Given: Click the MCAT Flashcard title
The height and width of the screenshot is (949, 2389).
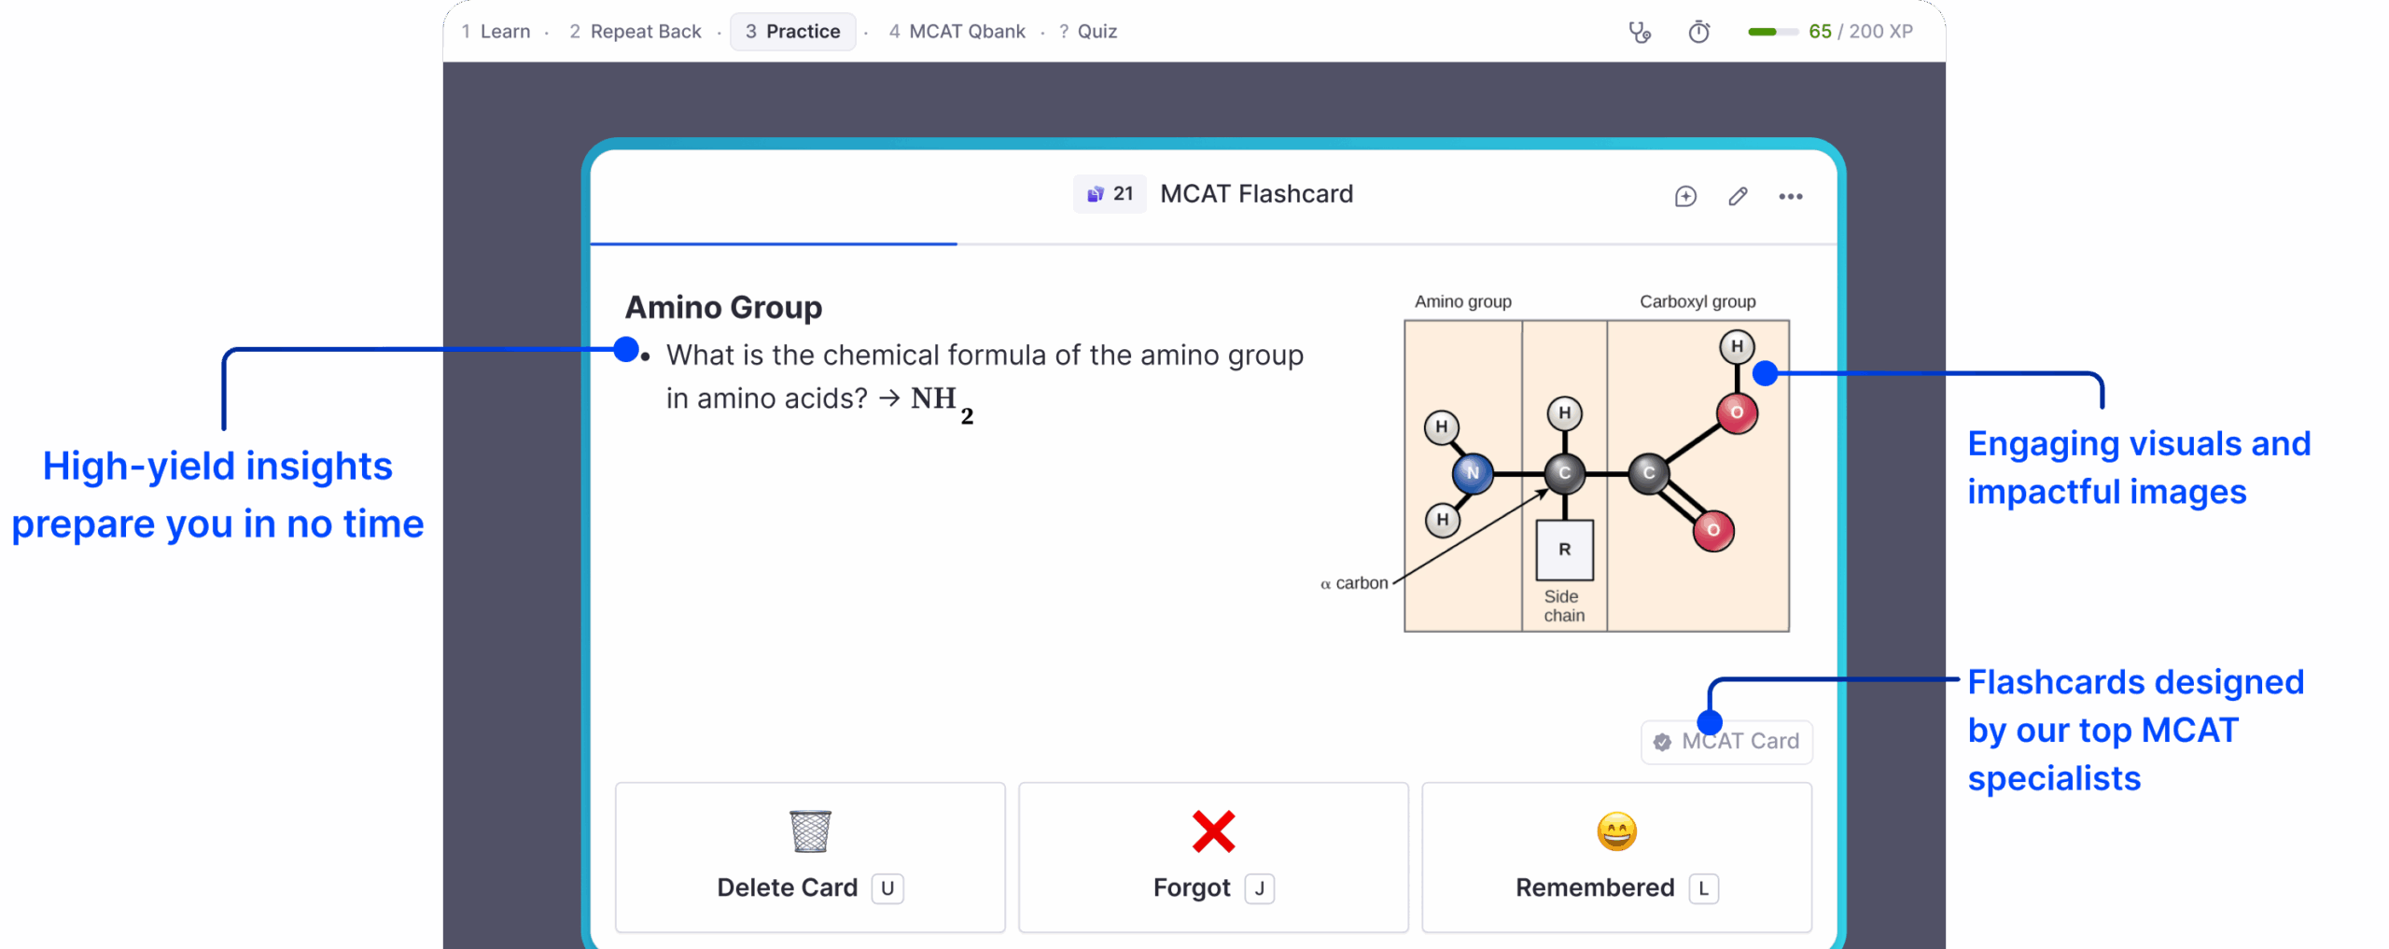Looking at the screenshot, I should coord(1256,194).
